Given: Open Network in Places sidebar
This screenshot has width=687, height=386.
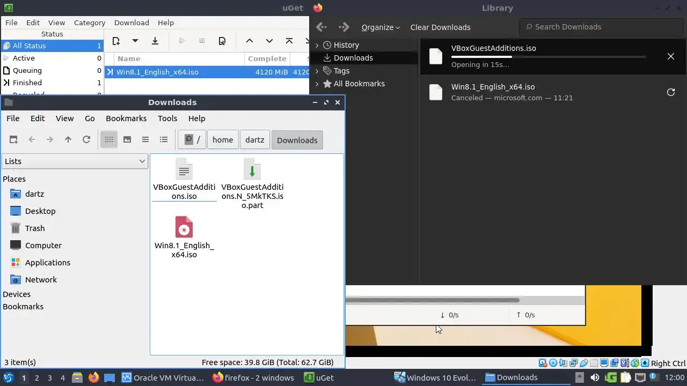Looking at the screenshot, I should (x=41, y=280).
